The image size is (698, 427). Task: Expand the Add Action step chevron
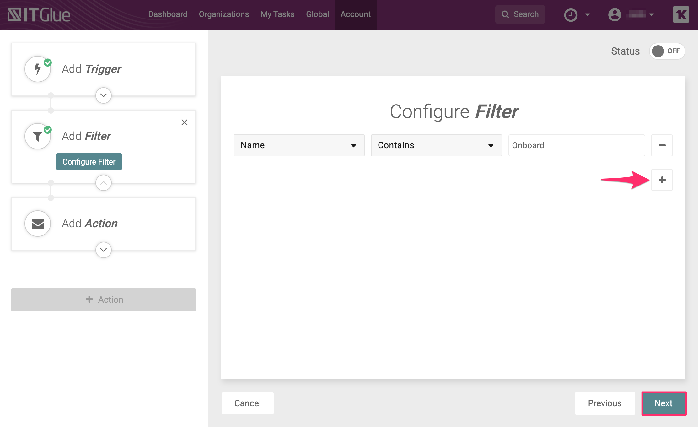coord(104,250)
